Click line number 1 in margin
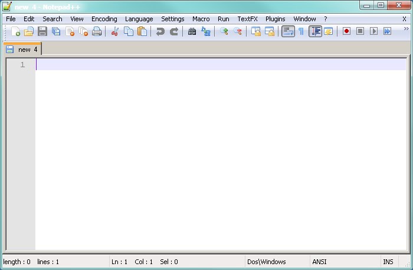Viewport: 413px width, 270px height. click(22, 64)
